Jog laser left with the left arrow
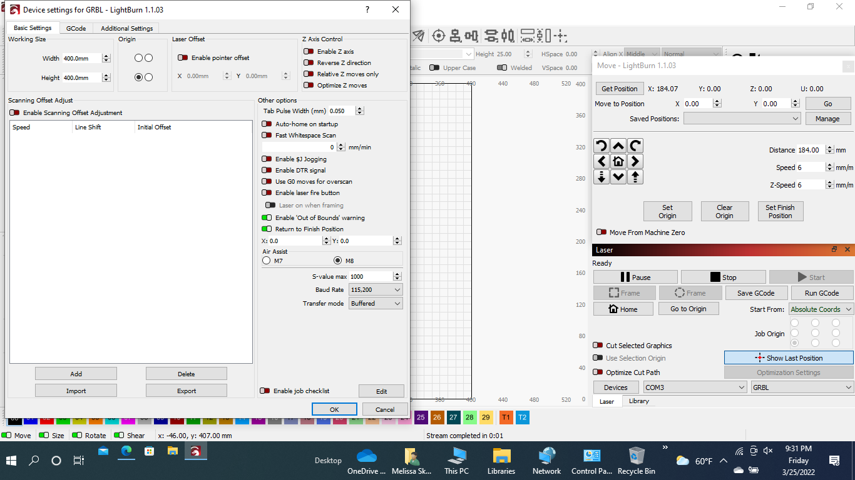 pyautogui.click(x=602, y=161)
